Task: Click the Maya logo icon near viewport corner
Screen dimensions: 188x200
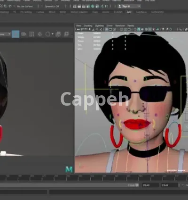Action: click(x=69, y=169)
